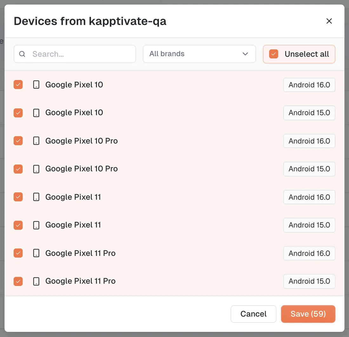This screenshot has width=349, height=337.
Task: Select the Google Pixel 10 name with Android 15.0
Action: coord(74,112)
